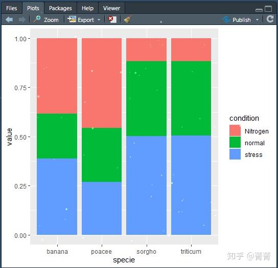Maximize the Plots pane
278x268 pixels.
pyautogui.click(x=268, y=9)
